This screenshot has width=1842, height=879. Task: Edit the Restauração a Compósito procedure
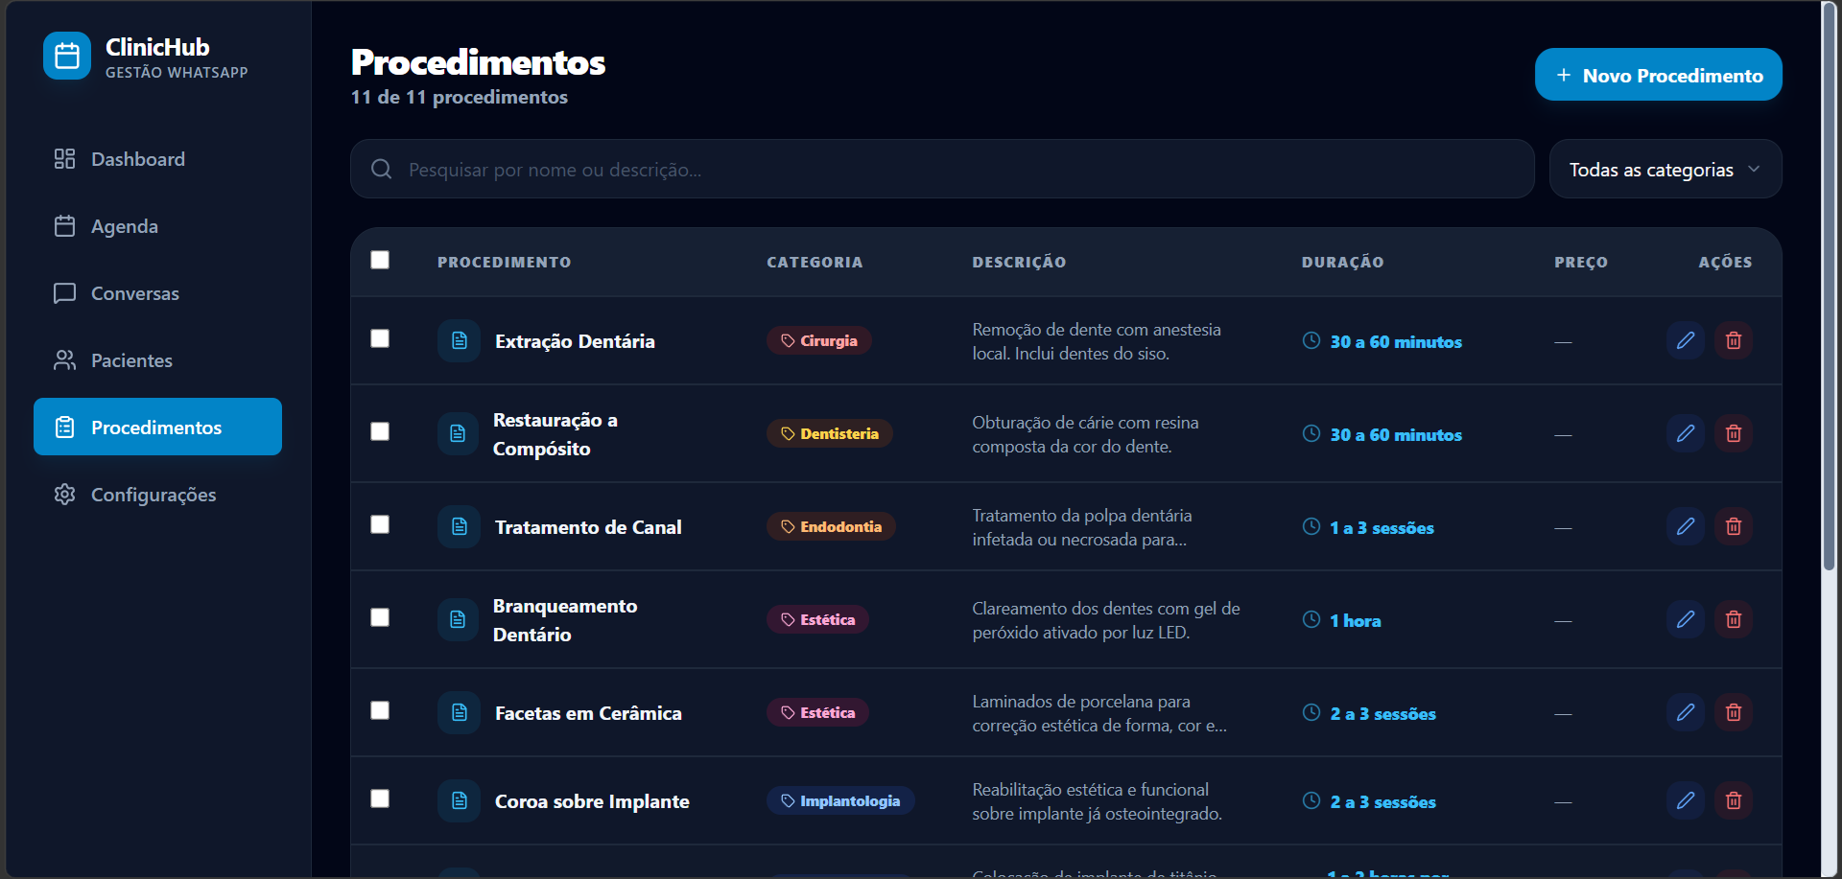pos(1686,433)
